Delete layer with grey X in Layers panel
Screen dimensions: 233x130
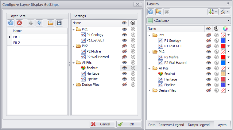(x=167, y=12)
